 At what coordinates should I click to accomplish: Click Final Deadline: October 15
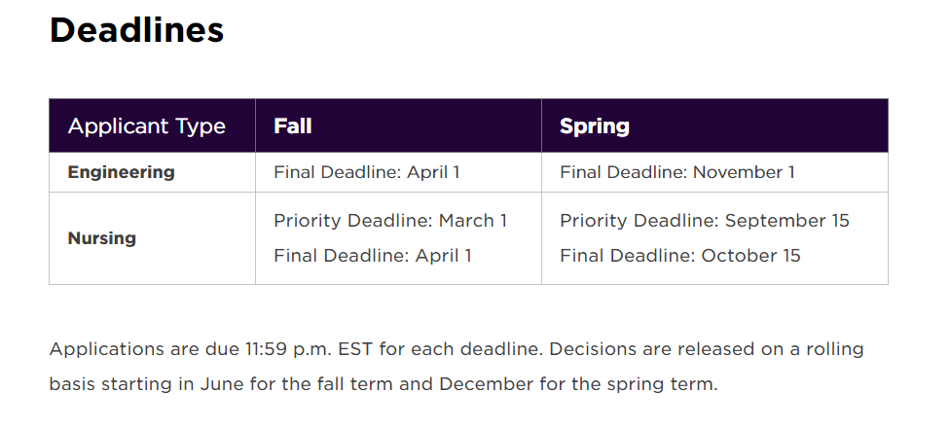[x=679, y=256]
